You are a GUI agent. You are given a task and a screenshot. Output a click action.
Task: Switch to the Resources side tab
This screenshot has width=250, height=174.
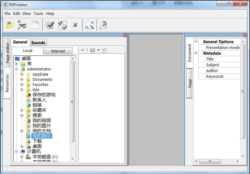7,83
